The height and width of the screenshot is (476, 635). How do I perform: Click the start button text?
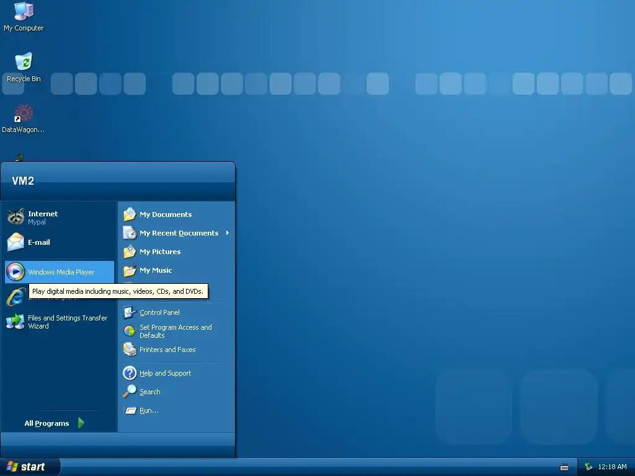pyautogui.click(x=32, y=467)
